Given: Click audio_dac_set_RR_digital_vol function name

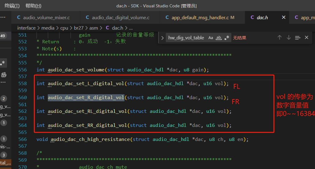Looking at the screenshot, I should click(x=87, y=125).
